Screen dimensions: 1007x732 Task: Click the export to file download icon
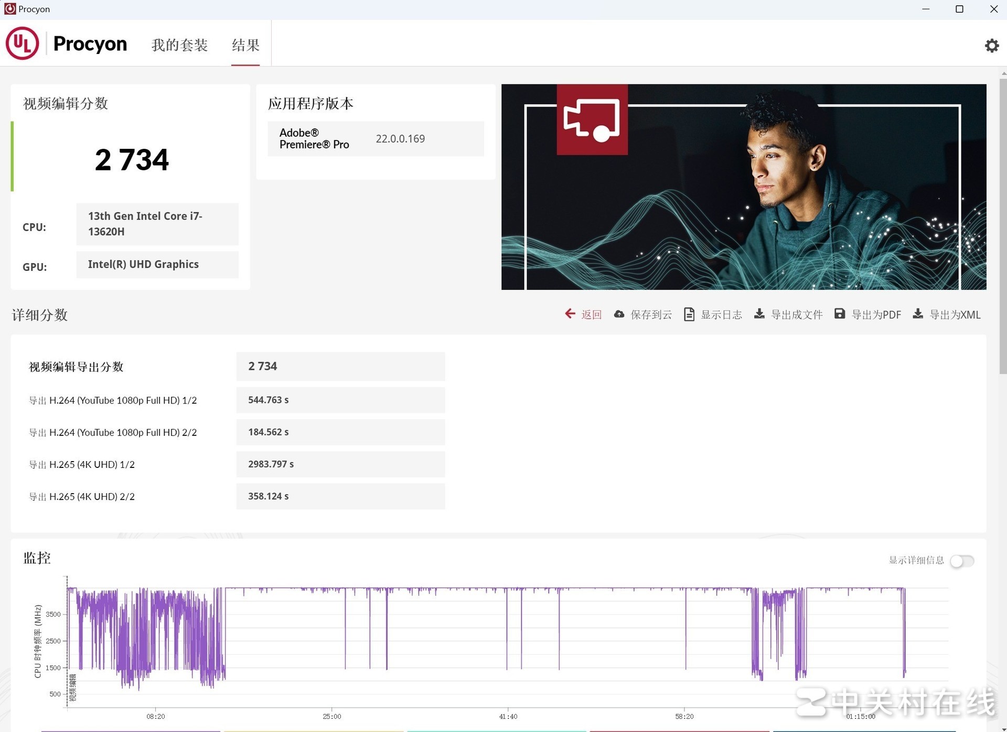[759, 314]
